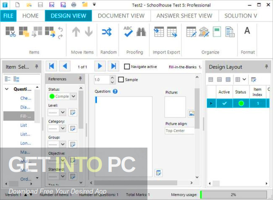Click the Redo arrow in the Items group
Image resolution: width=273 pixels, height=200 pixels.
click(60, 36)
